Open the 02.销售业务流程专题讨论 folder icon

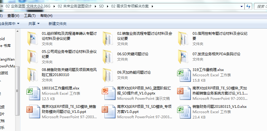pyautogui.click(x=108, y=38)
